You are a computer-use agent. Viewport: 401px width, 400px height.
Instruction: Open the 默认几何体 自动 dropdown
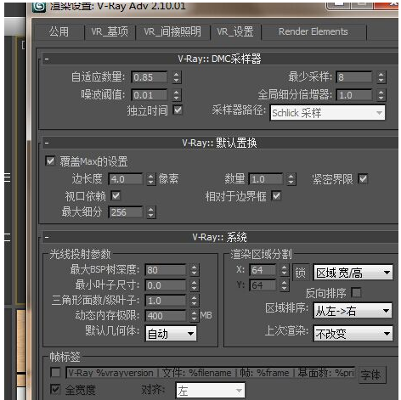171,334
